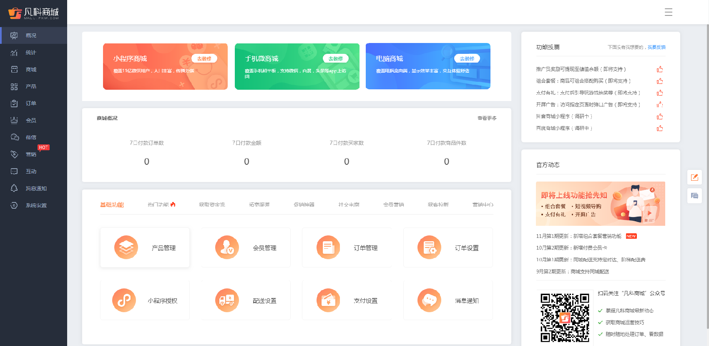Open 配送设置 via its truck icon
Screen dimensions: 709x346
(x=227, y=300)
